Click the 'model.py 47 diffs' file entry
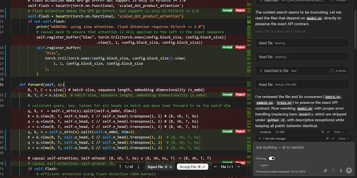 272,132
